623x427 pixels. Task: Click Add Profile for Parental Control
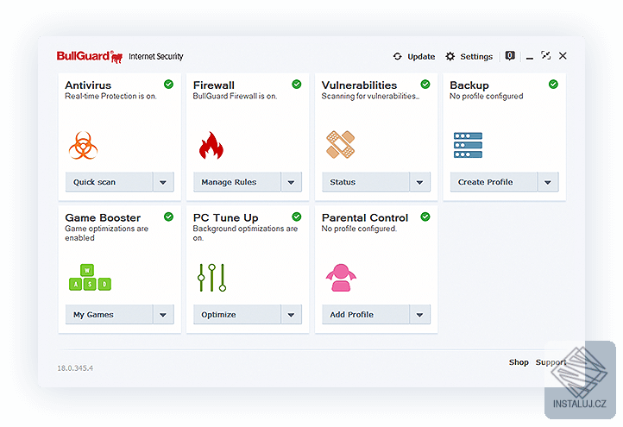click(366, 315)
